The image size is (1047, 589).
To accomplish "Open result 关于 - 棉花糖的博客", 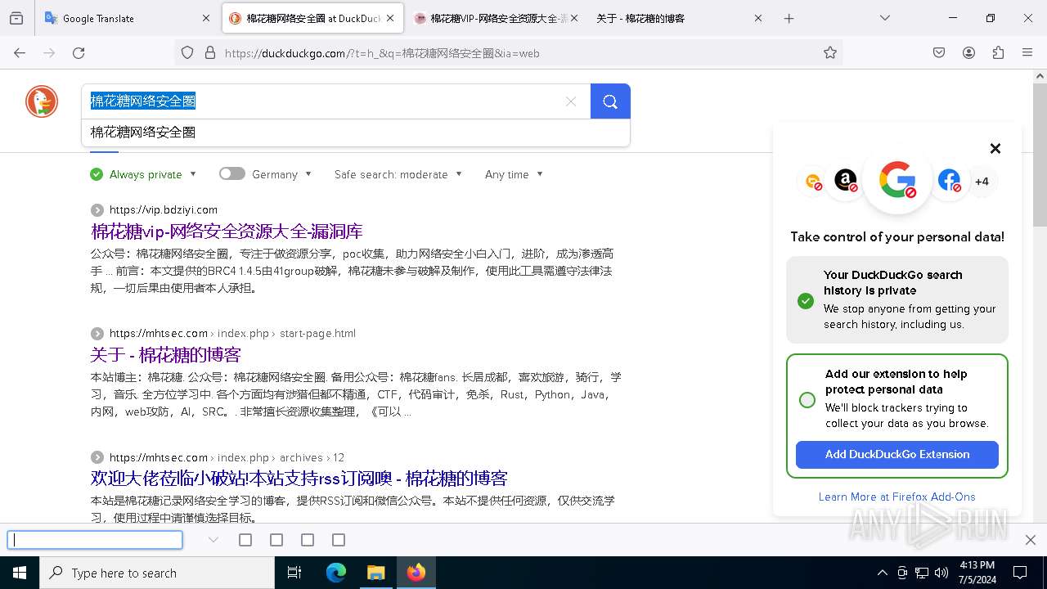I will click(x=166, y=355).
